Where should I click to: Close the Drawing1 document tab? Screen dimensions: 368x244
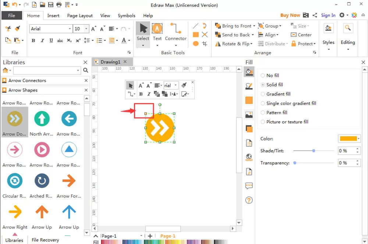(x=125, y=62)
